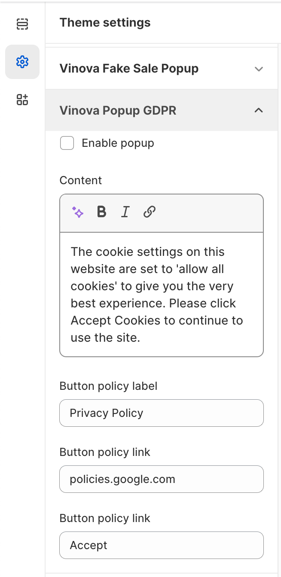Click the Vinova Fake Sale Popup heading
The width and height of the screenshot is (281, 577).
[129, 69]
